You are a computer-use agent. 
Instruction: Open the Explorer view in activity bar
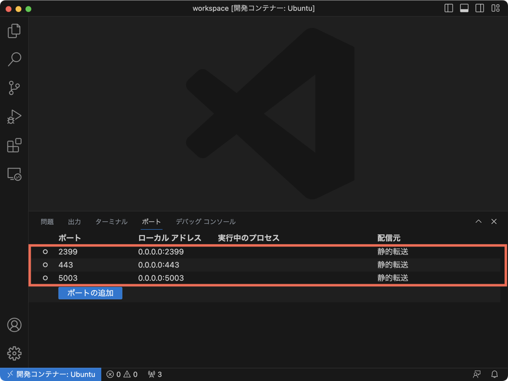(x=14, y=31)
